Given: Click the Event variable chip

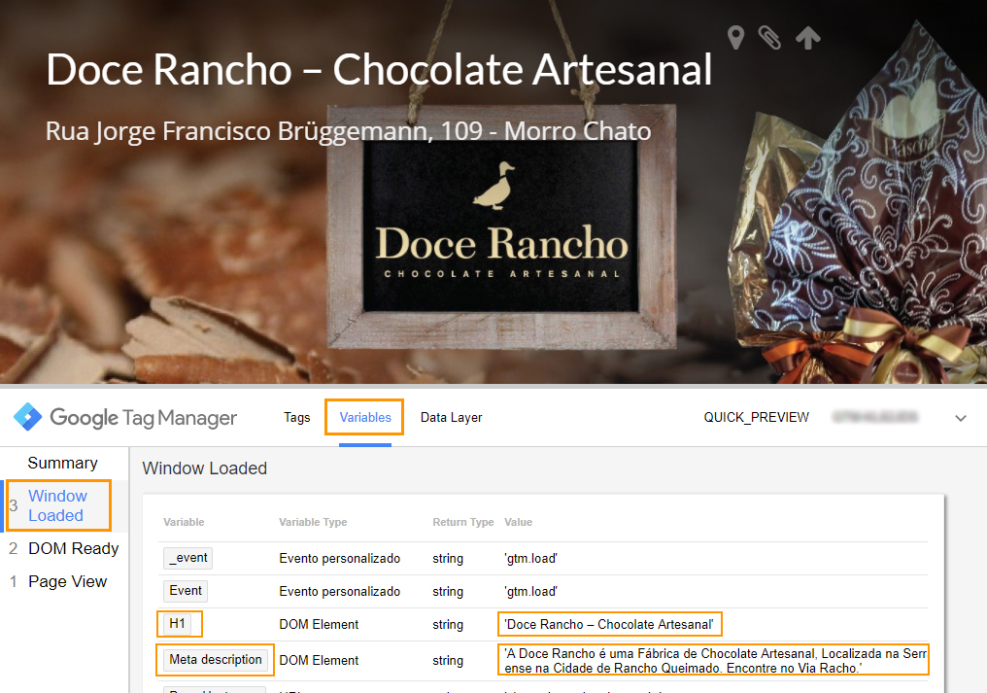Looking at the screenshot, I should [x=185, y=591].
